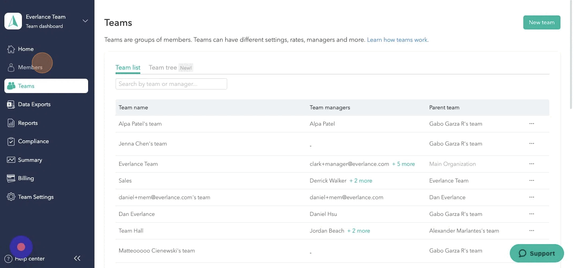This screenshot has height=268, width=574.
Task: Open Billing via its sidebar icon
Action: click(x=11, y=178)
